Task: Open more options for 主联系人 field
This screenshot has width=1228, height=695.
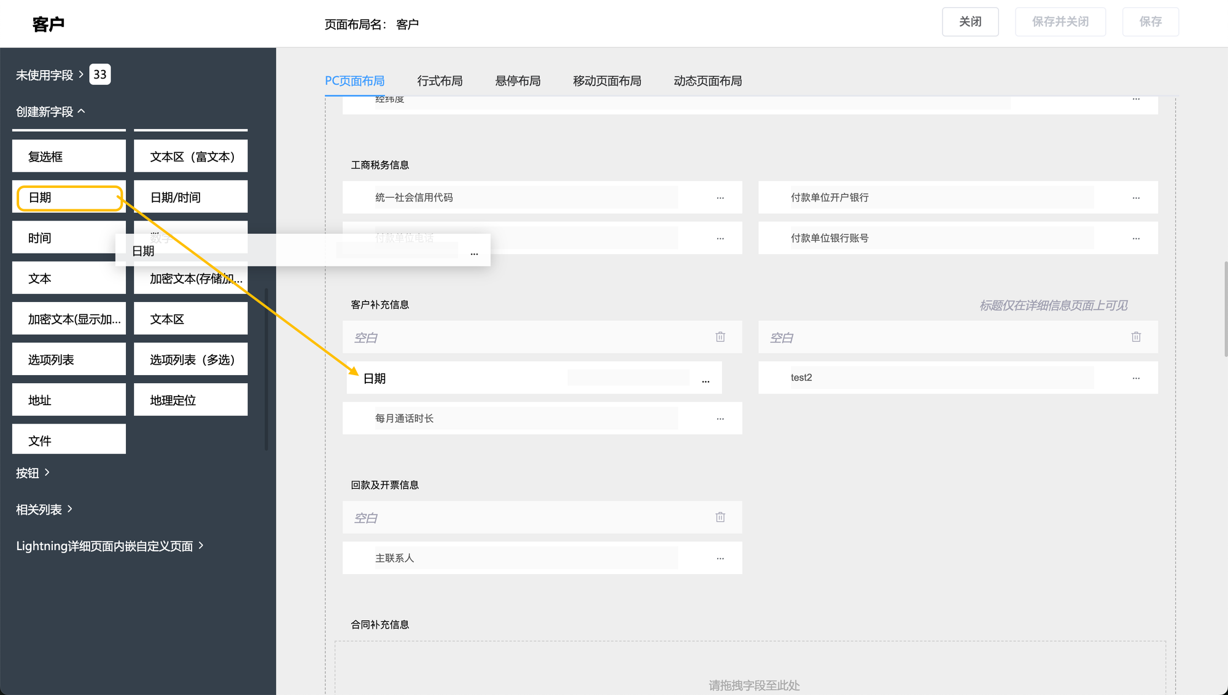Action: (720, 558)
